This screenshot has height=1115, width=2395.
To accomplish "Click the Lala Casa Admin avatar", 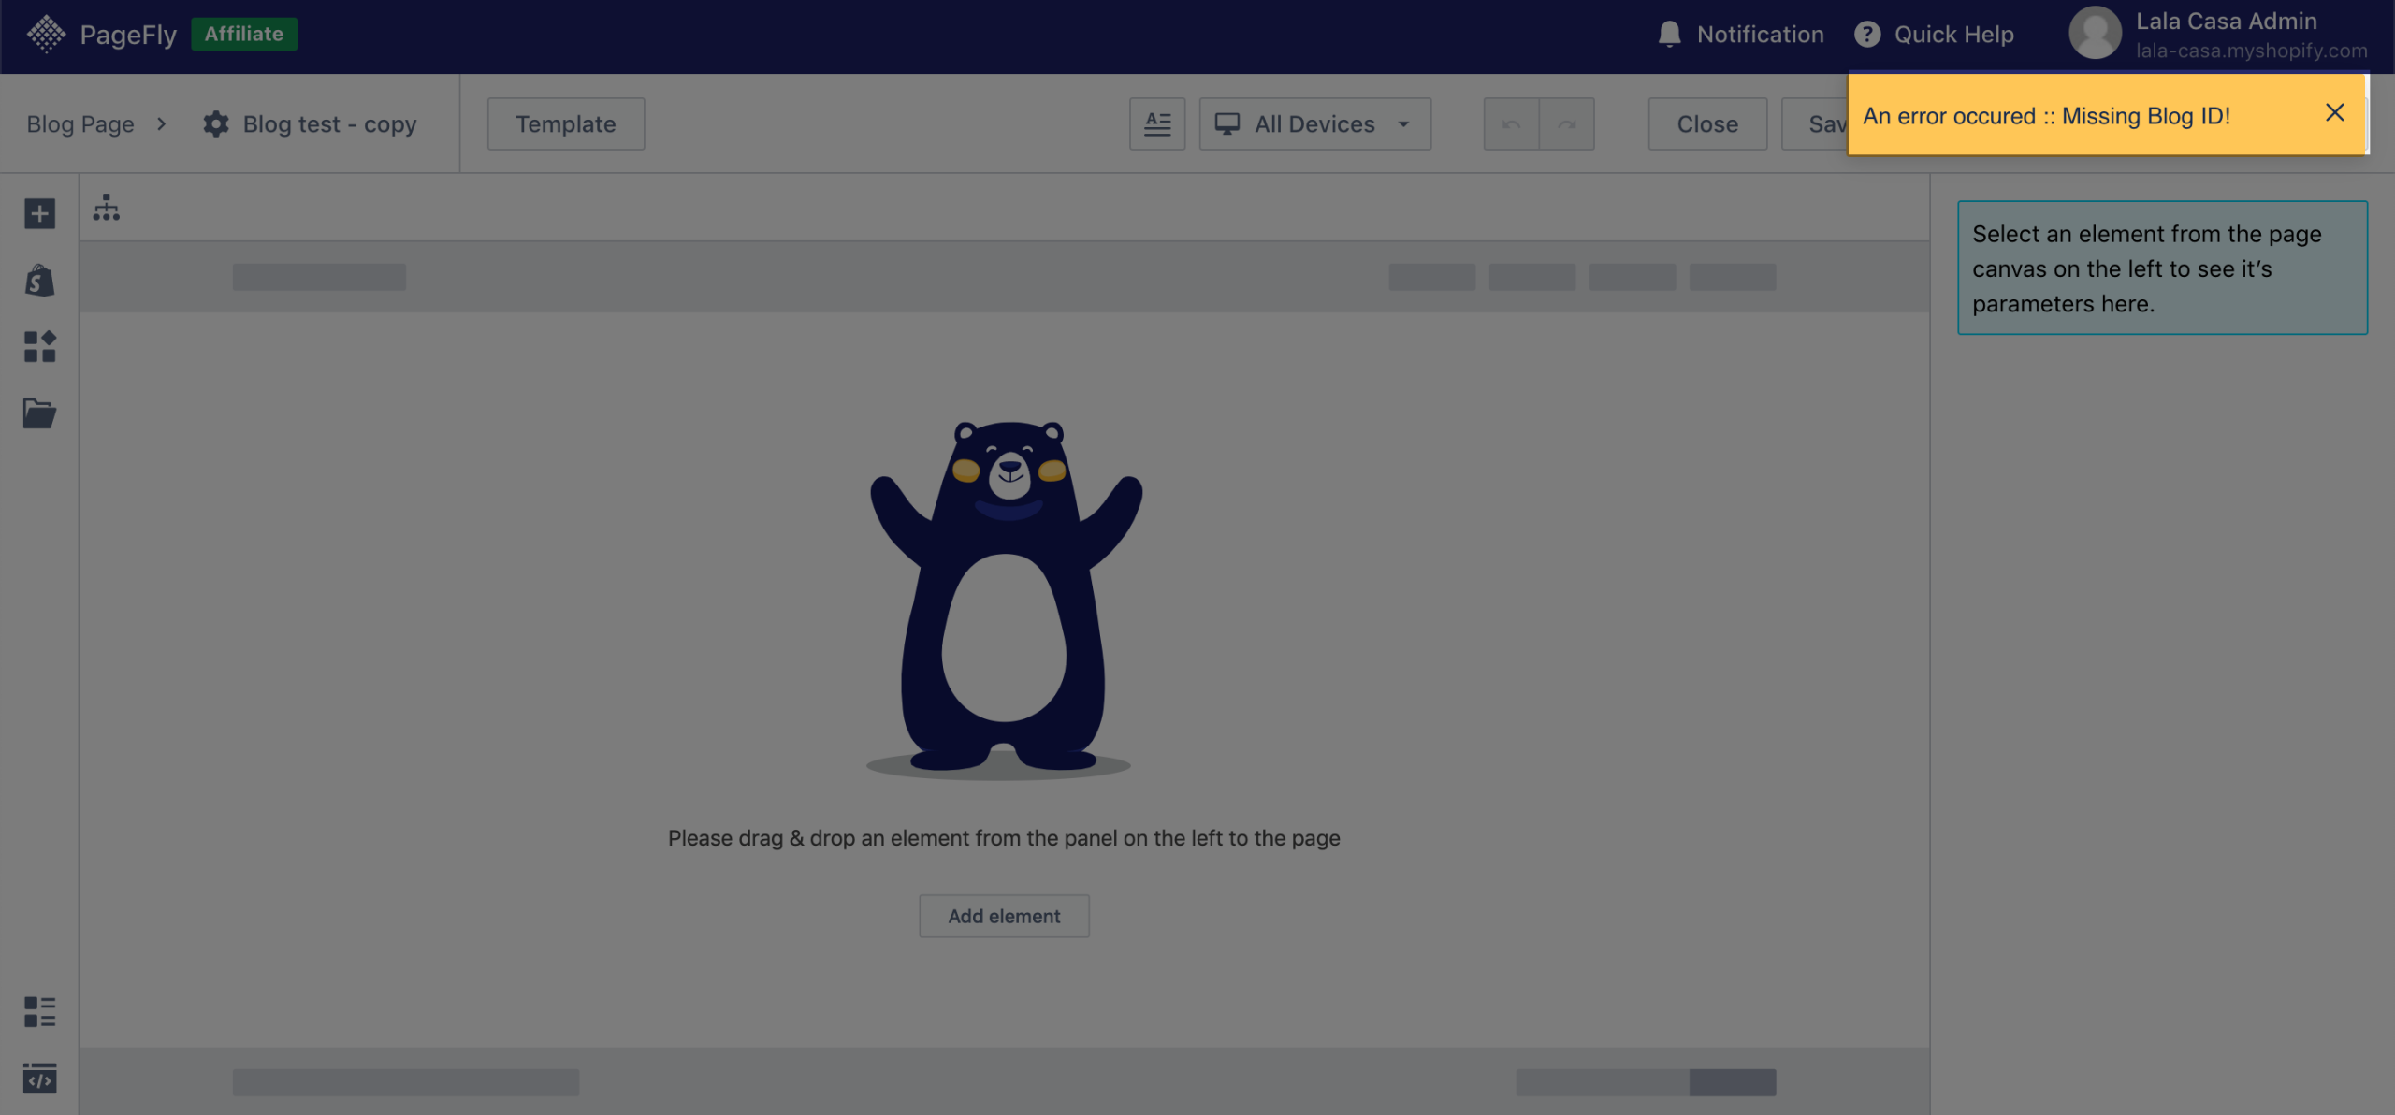I will pos(2095,34).
